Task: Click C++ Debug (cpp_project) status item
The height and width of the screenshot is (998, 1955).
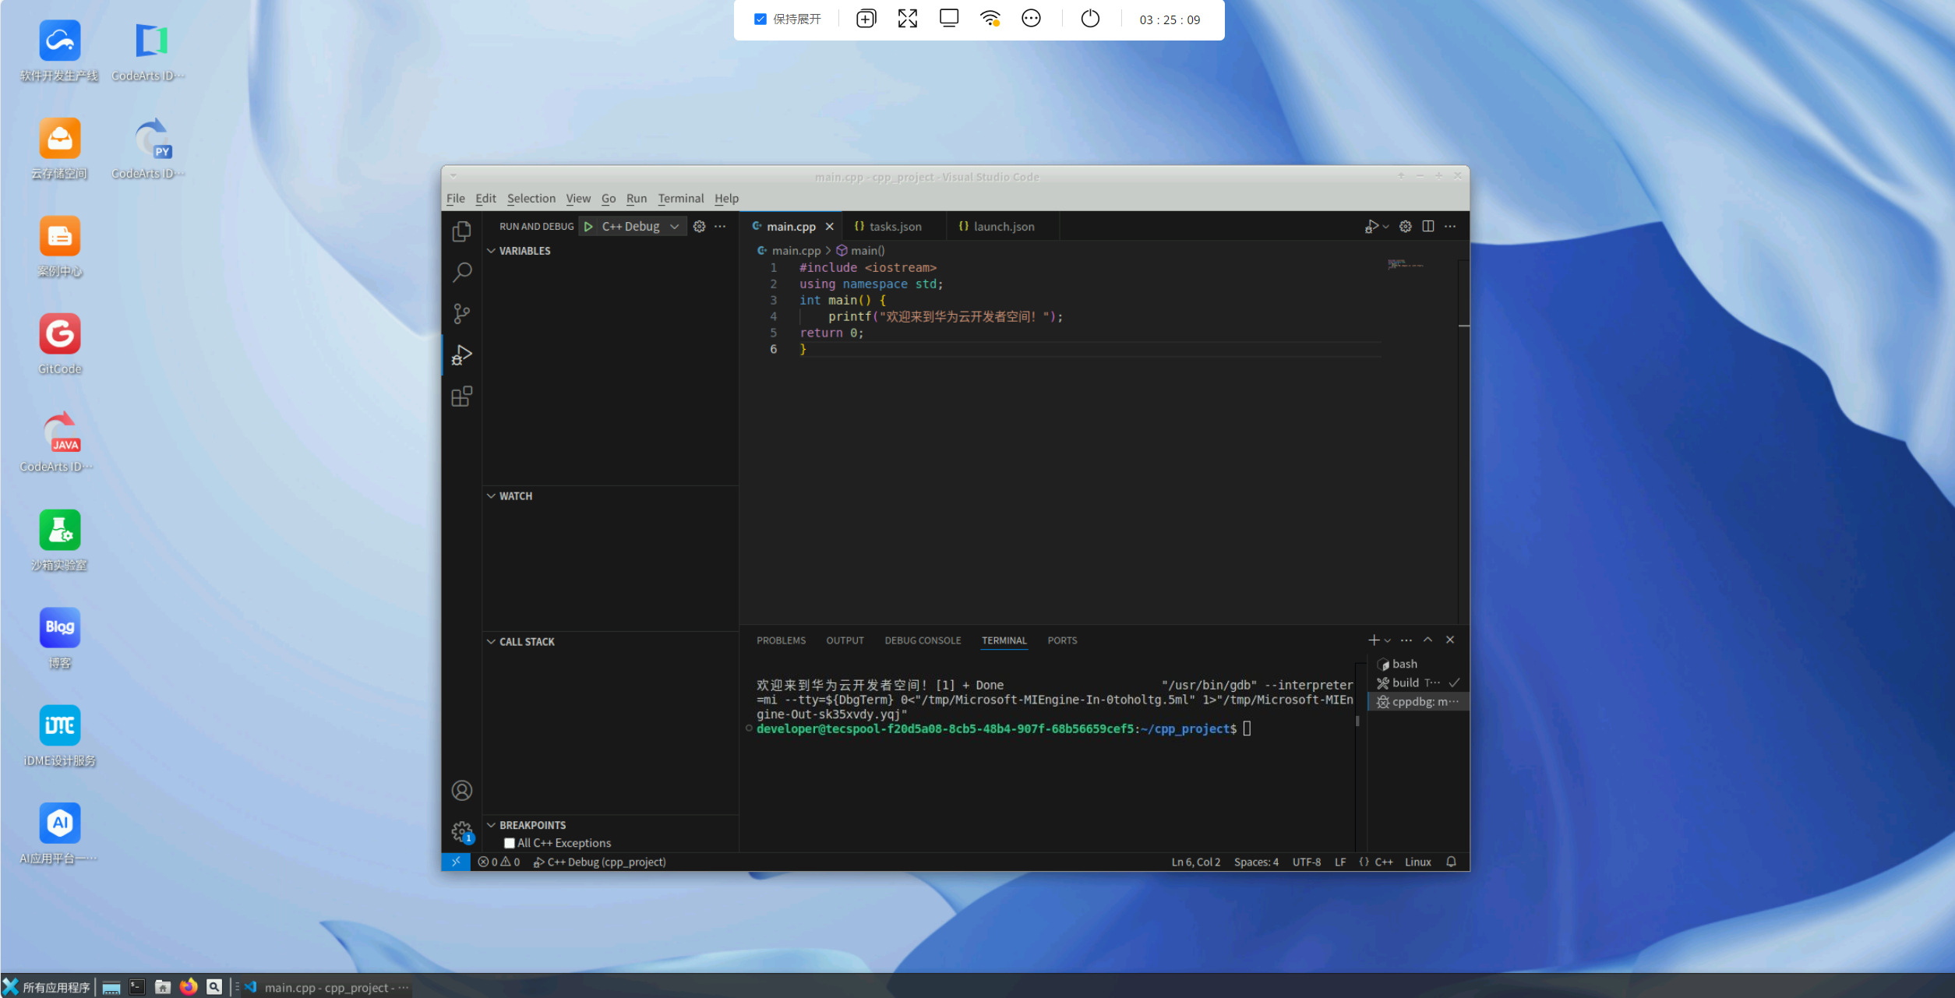Action: point(599,862)
